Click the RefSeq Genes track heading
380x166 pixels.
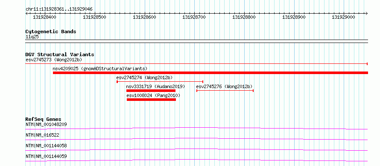pos(44,119)
